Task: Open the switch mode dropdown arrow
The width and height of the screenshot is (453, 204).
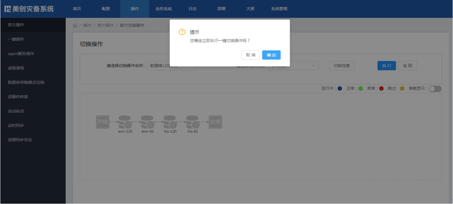Action: click(x=314, y=66)
